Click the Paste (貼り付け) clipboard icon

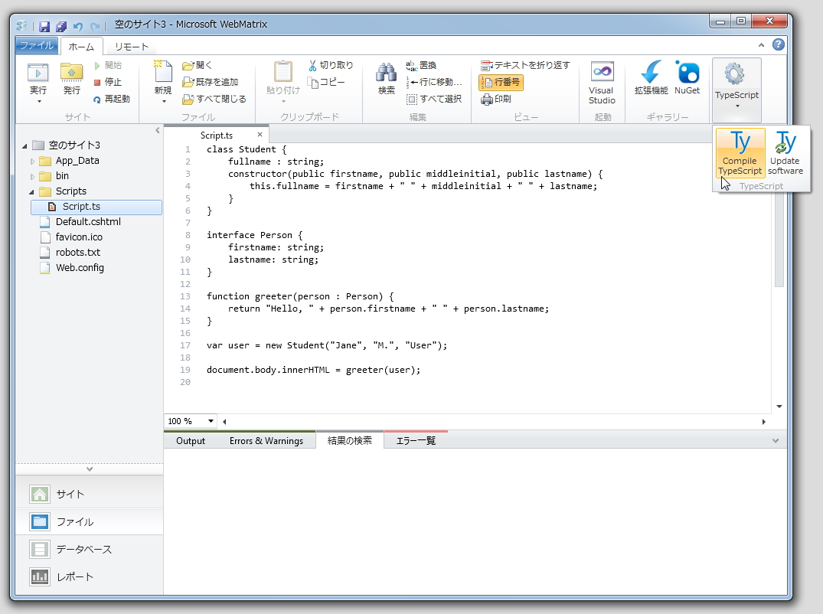283,72
